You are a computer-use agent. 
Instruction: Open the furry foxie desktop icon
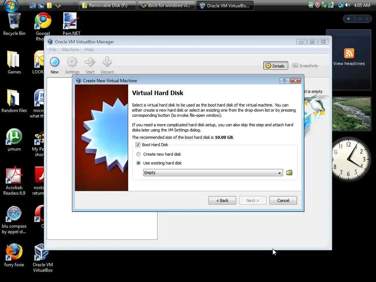14,252
